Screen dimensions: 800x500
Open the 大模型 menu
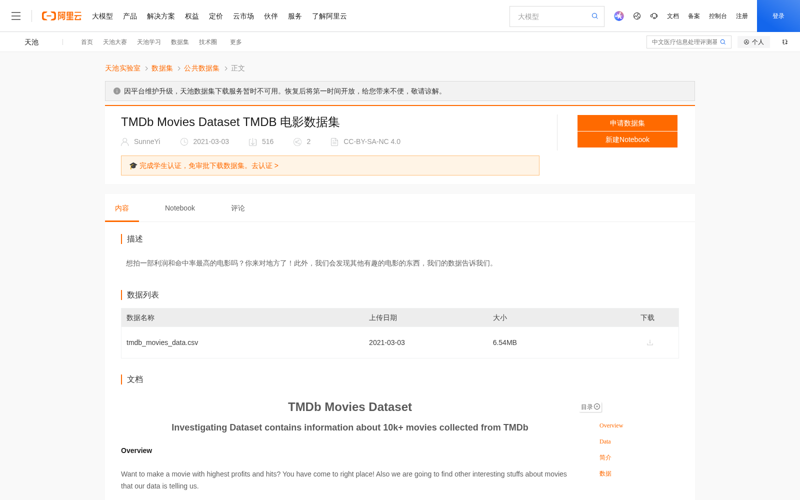pyautogui.click(x=102, y=16)
